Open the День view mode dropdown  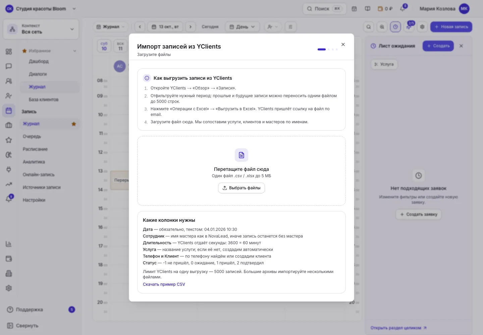click(x=242, y=27)
